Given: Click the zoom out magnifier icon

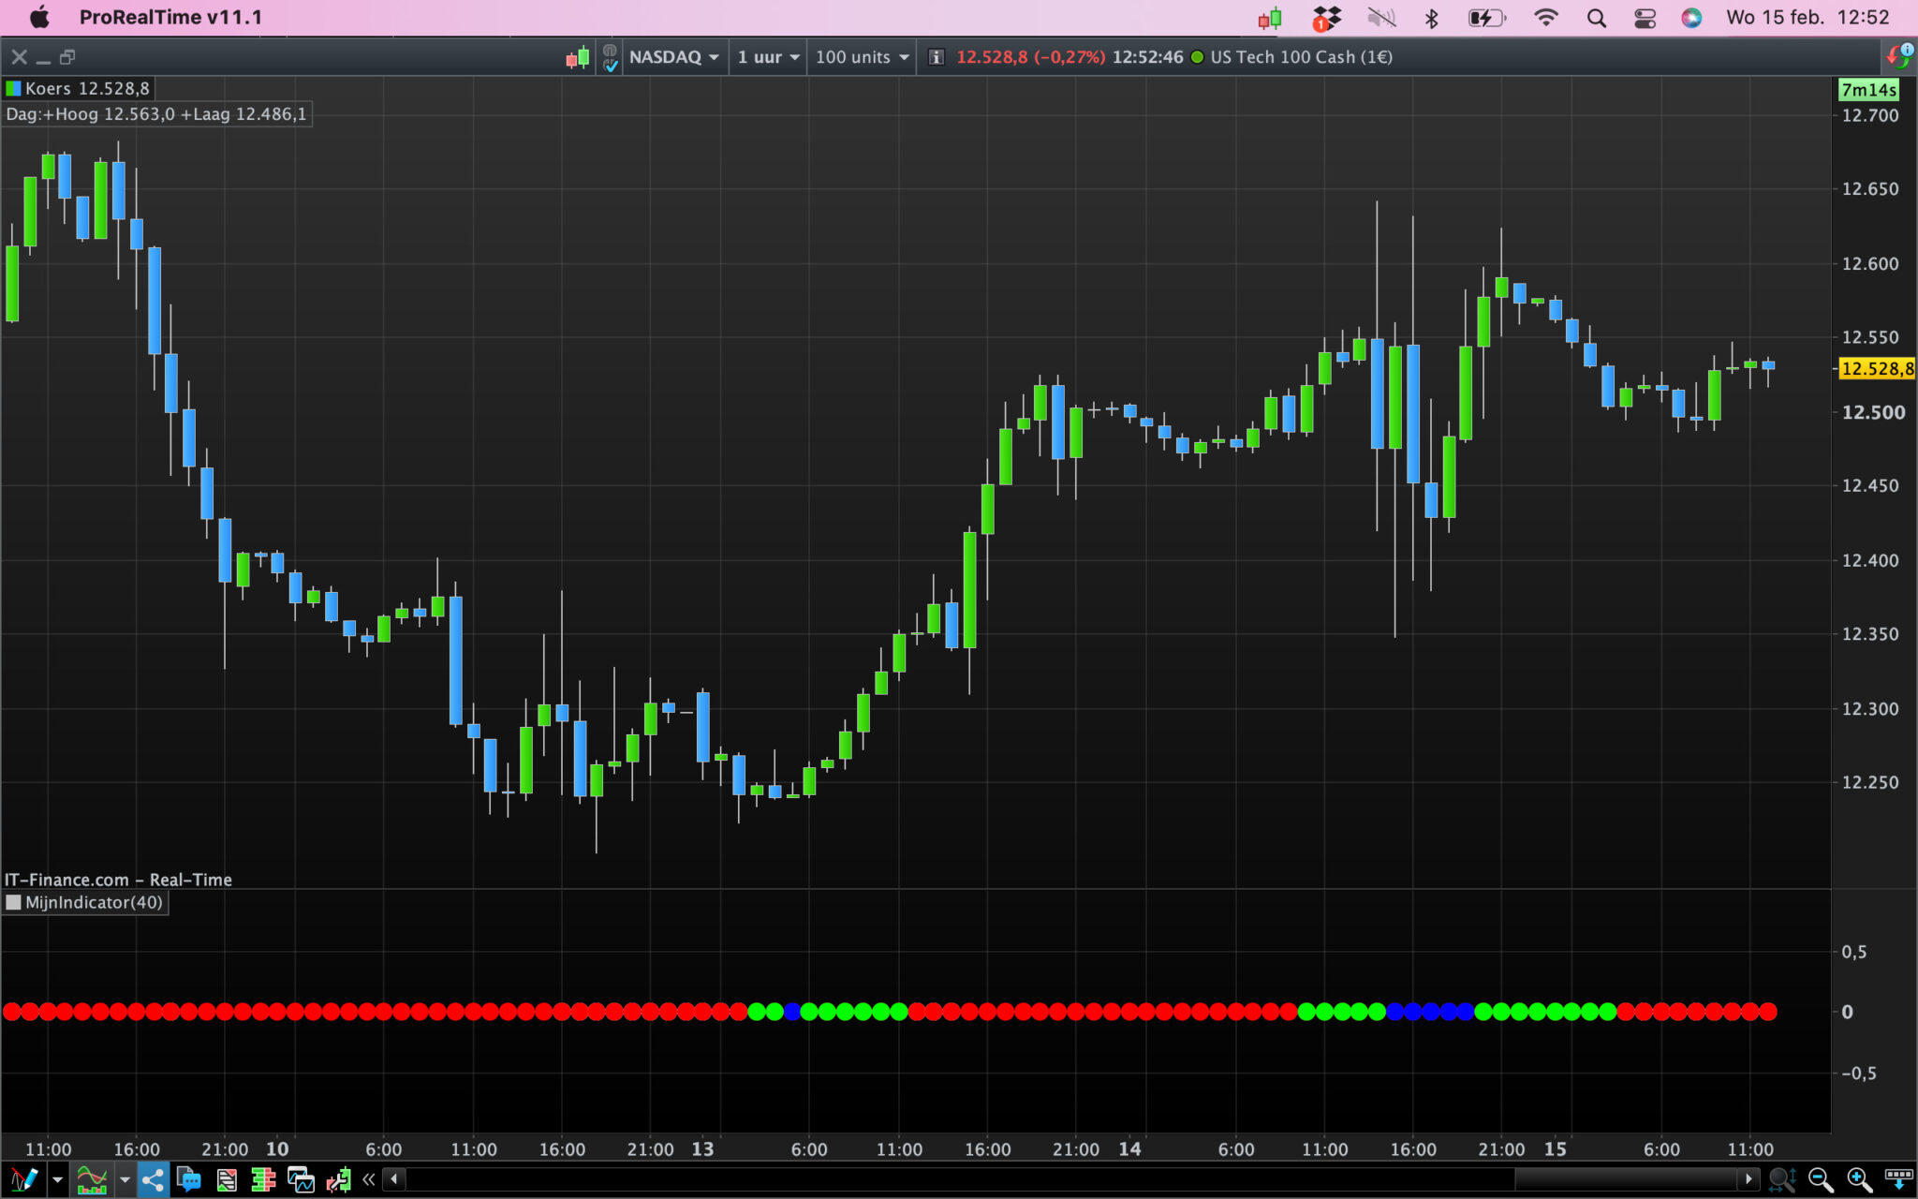Looking at the screenshot, I should (1820, 1179).
